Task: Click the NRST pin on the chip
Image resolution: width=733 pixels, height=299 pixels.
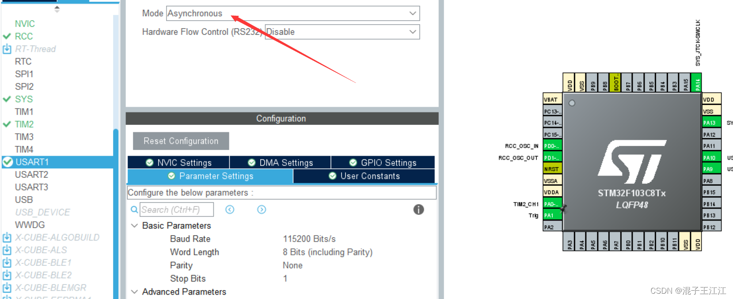Action: click(x=552, y=169)
